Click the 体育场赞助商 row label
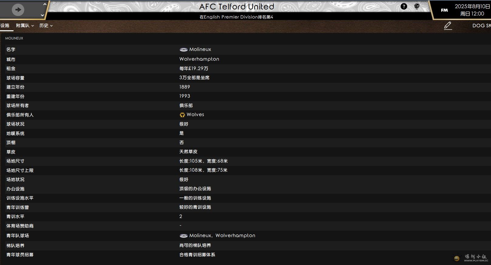The height and width of the screenshot is (265, 491). [20, 226]
